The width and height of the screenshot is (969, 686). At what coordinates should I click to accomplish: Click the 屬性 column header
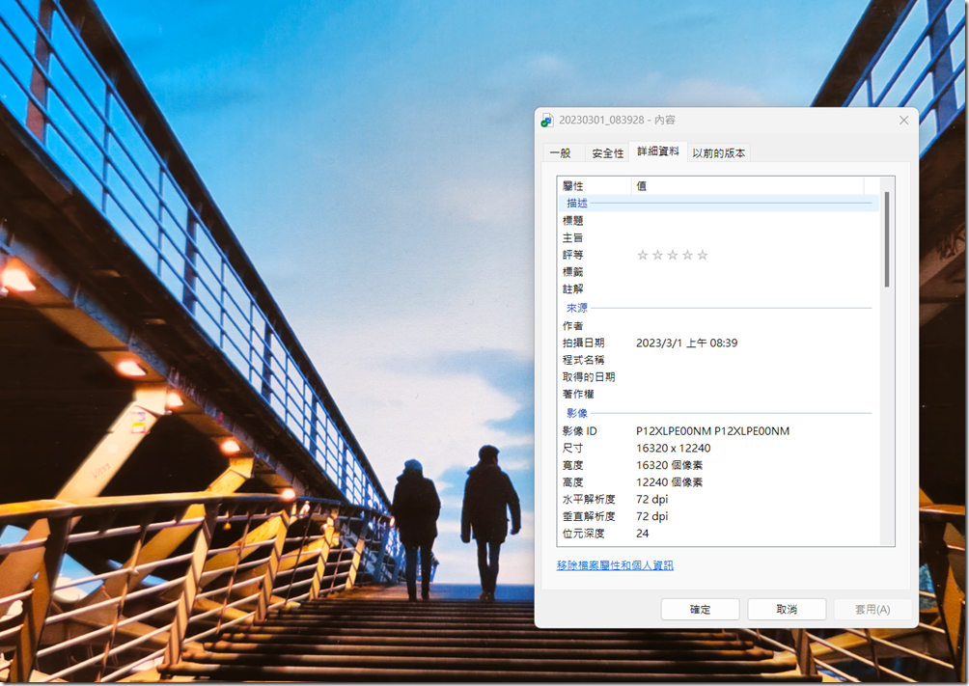[595, 186]
